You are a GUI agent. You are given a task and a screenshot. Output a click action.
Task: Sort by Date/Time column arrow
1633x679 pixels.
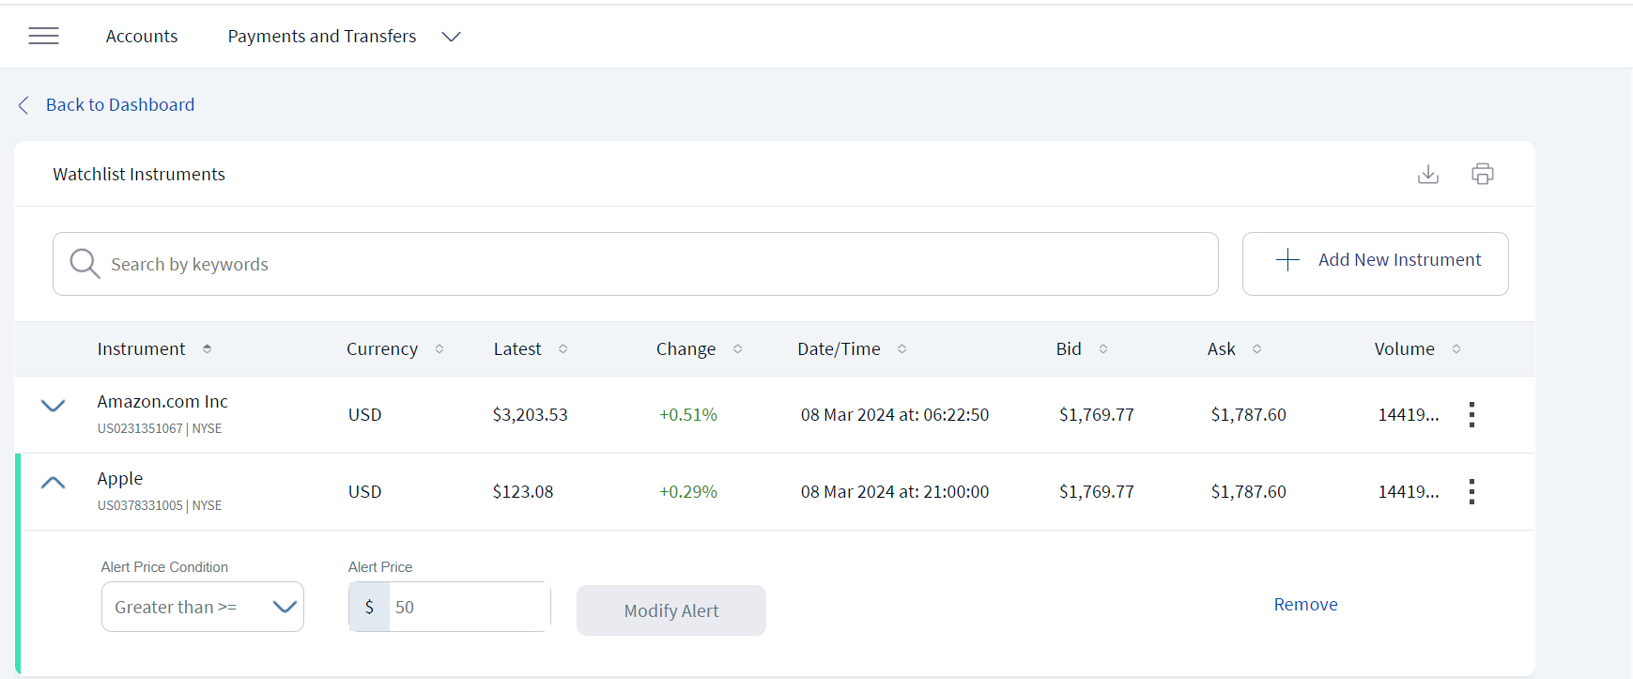click(x=901, y=348)
